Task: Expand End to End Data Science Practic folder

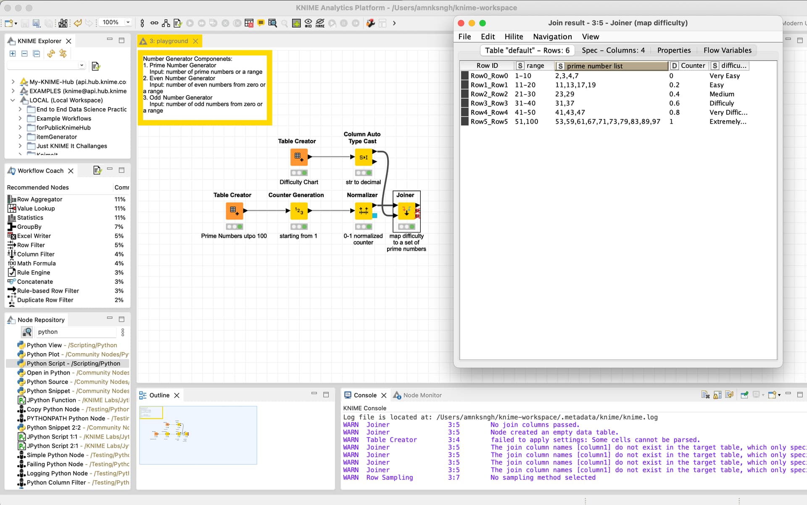Action: pos(20,109)
